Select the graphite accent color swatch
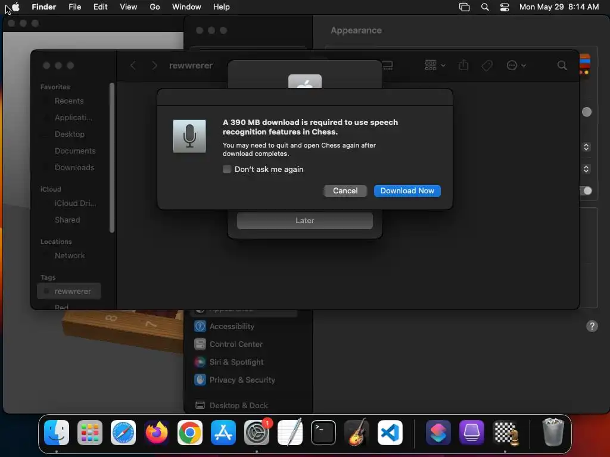 (586, 112)
